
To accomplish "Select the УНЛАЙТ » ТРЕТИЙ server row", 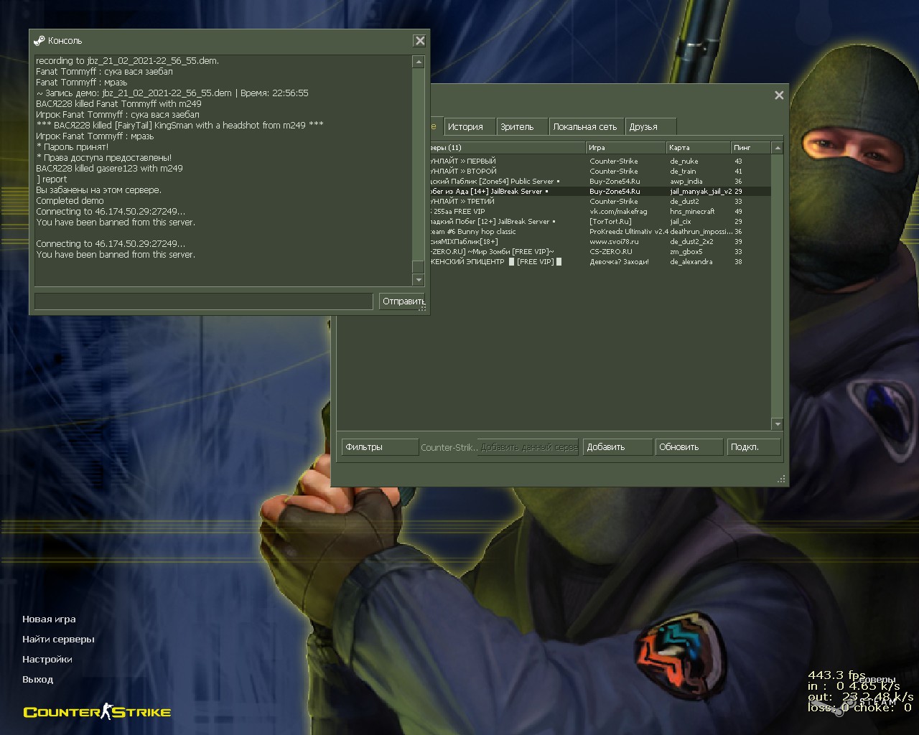I will point(600,202).
